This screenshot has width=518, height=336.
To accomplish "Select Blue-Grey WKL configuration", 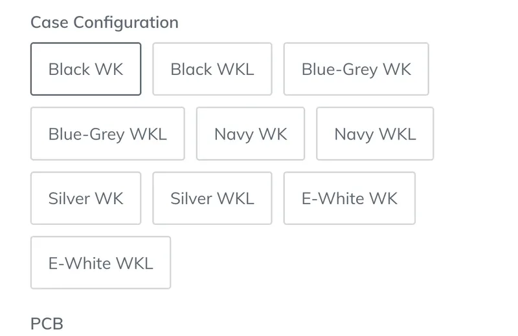I will click(107, 134).
